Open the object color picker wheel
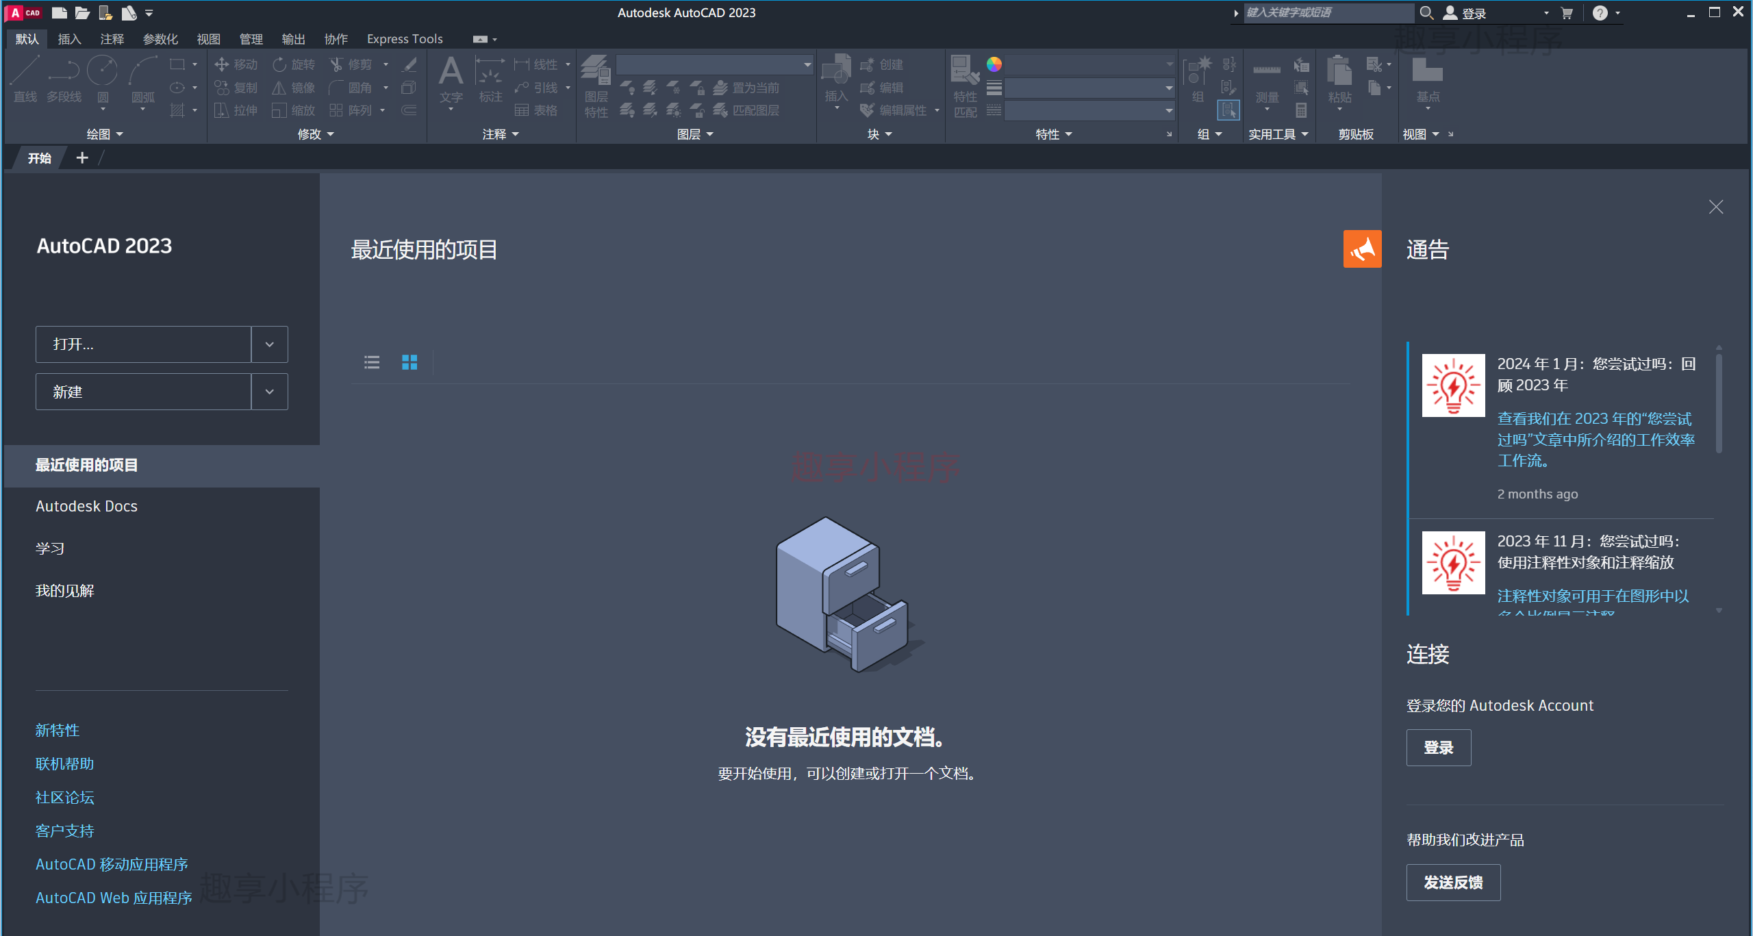 click(x=994, y=64)
